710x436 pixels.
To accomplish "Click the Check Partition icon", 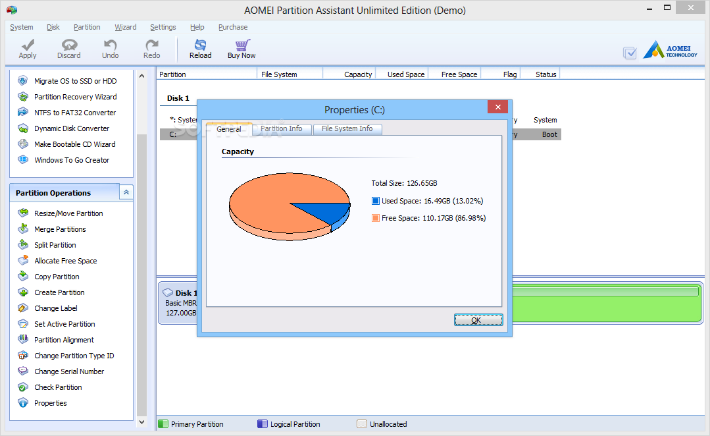I will (22, 387).
